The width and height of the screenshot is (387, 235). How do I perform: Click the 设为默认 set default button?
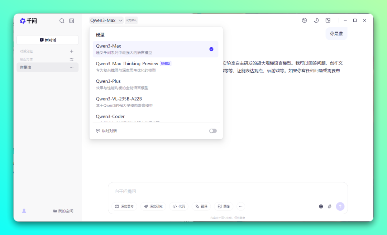click(x=131, y=20)
